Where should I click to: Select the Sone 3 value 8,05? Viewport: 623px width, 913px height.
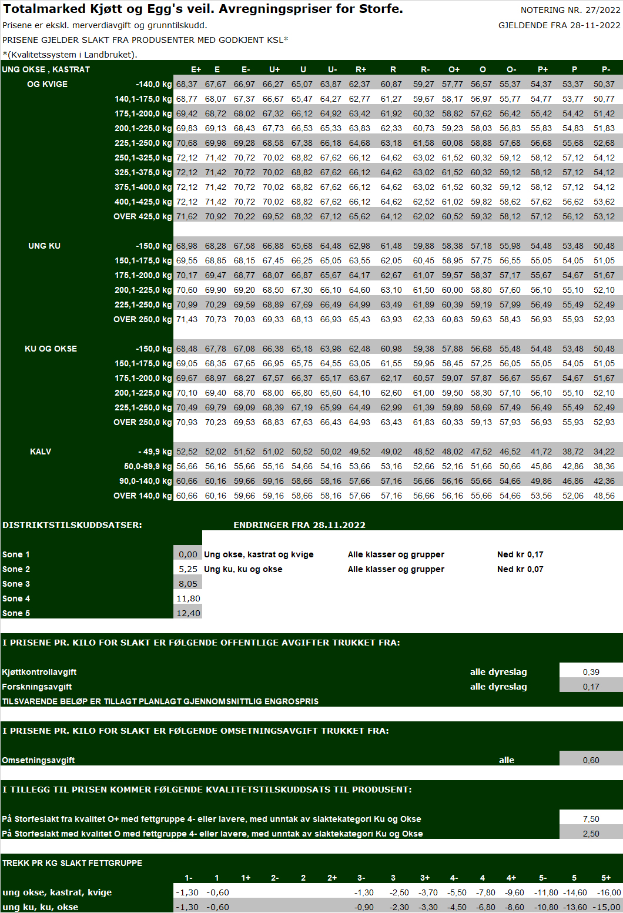(188, 584)
